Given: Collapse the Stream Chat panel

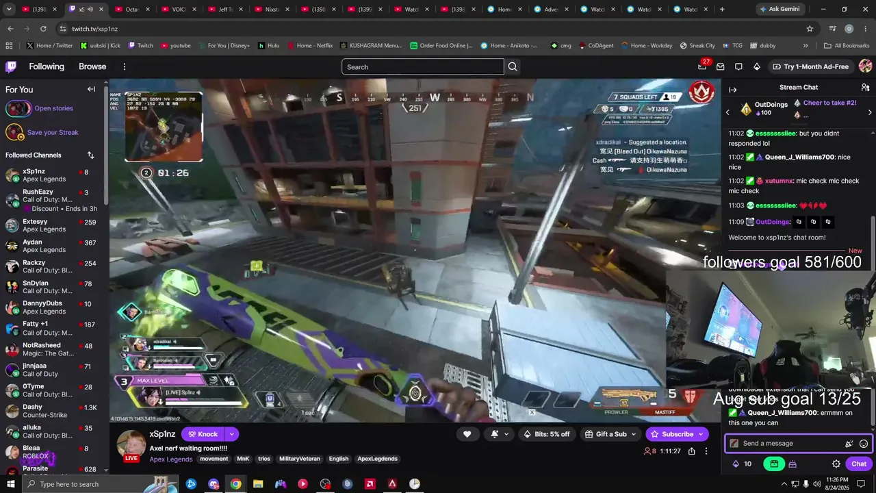Looking at the screenshot, I should tap(732, 90).
